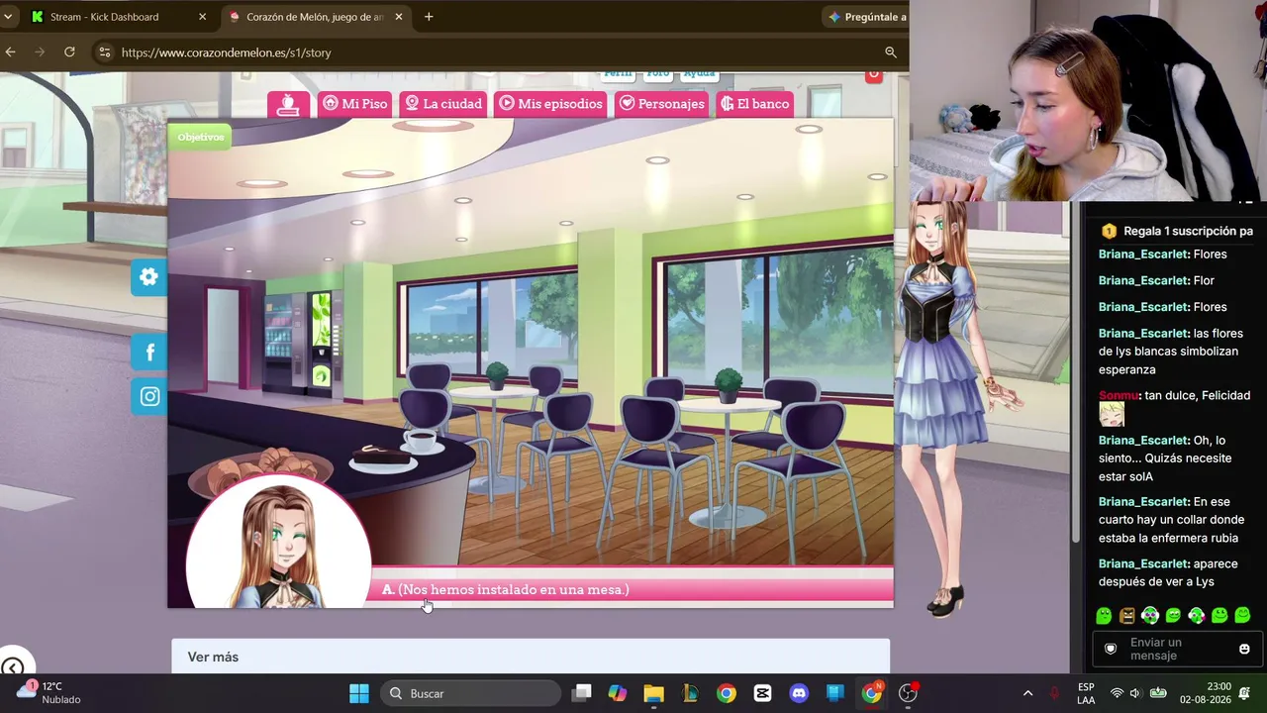Close the Kick Dashboard browser tab
Viewport: 1267px width, 713px height.
203,17
